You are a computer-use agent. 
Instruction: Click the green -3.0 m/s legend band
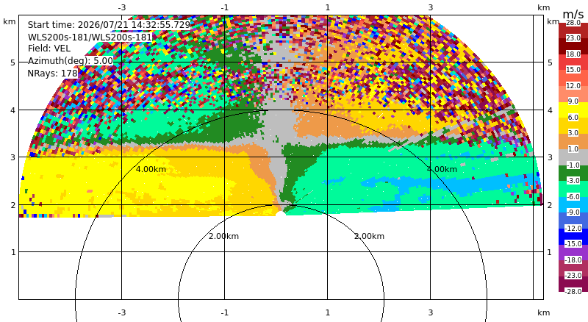coord(573,173)
